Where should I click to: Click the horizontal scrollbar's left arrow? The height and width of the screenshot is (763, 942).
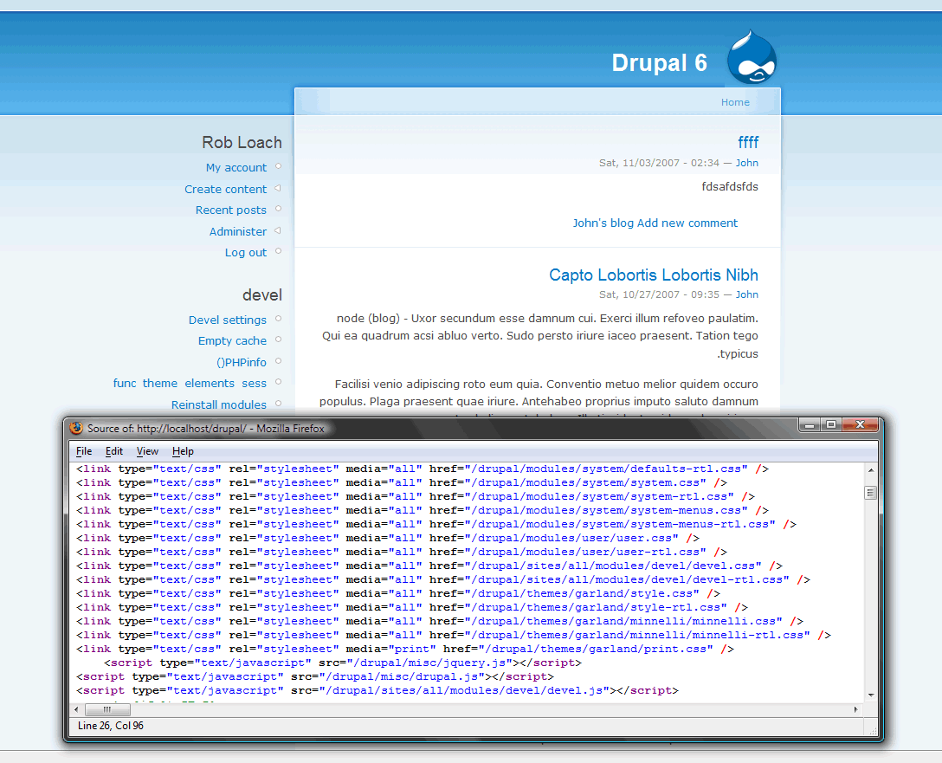point(75,709)
